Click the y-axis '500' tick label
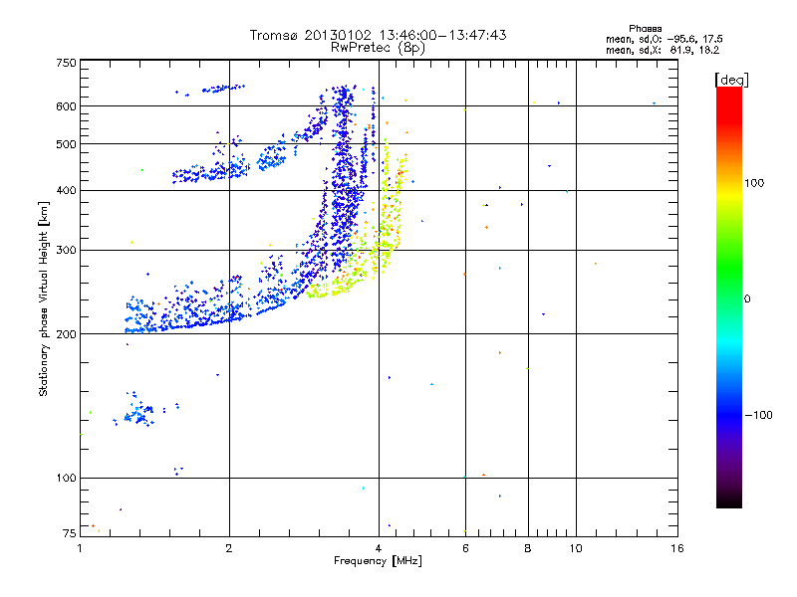Image resolution: width=797 pixels, height=597 pixels. click(x=66, y=144)
